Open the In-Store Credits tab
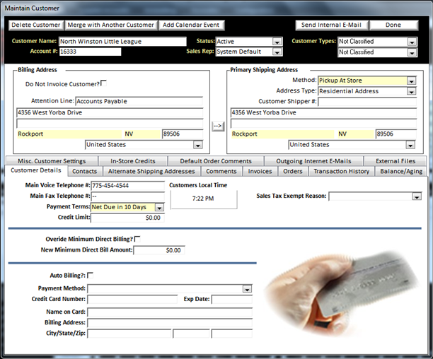Image resolution: width=433 pixels, height=359 pixels. (133, 161)
